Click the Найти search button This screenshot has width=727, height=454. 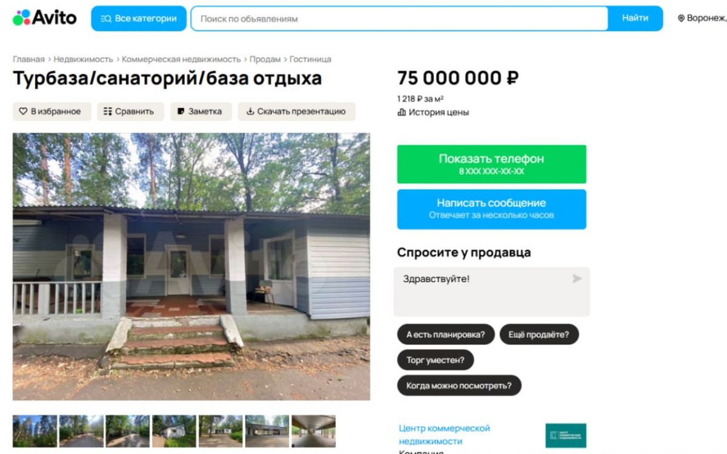click(x=635, y=19)
